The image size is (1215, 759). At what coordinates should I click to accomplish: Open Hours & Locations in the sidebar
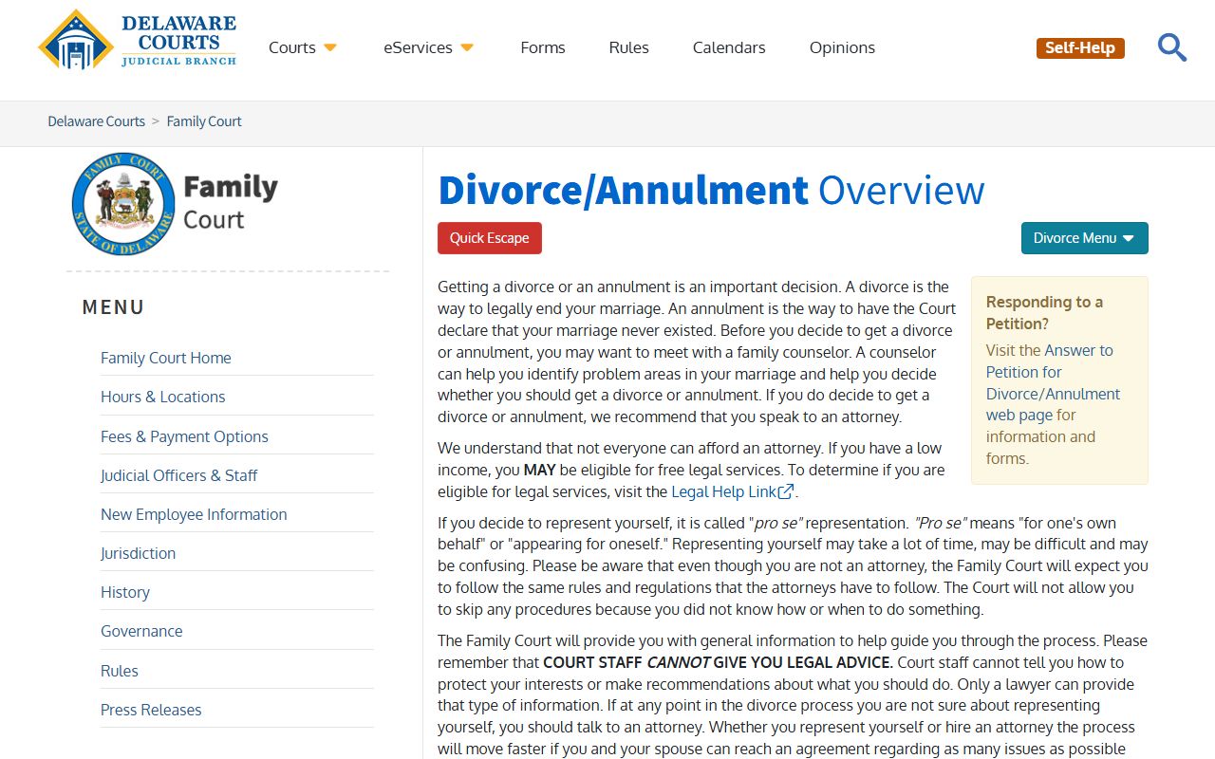(x=163, y=397)
